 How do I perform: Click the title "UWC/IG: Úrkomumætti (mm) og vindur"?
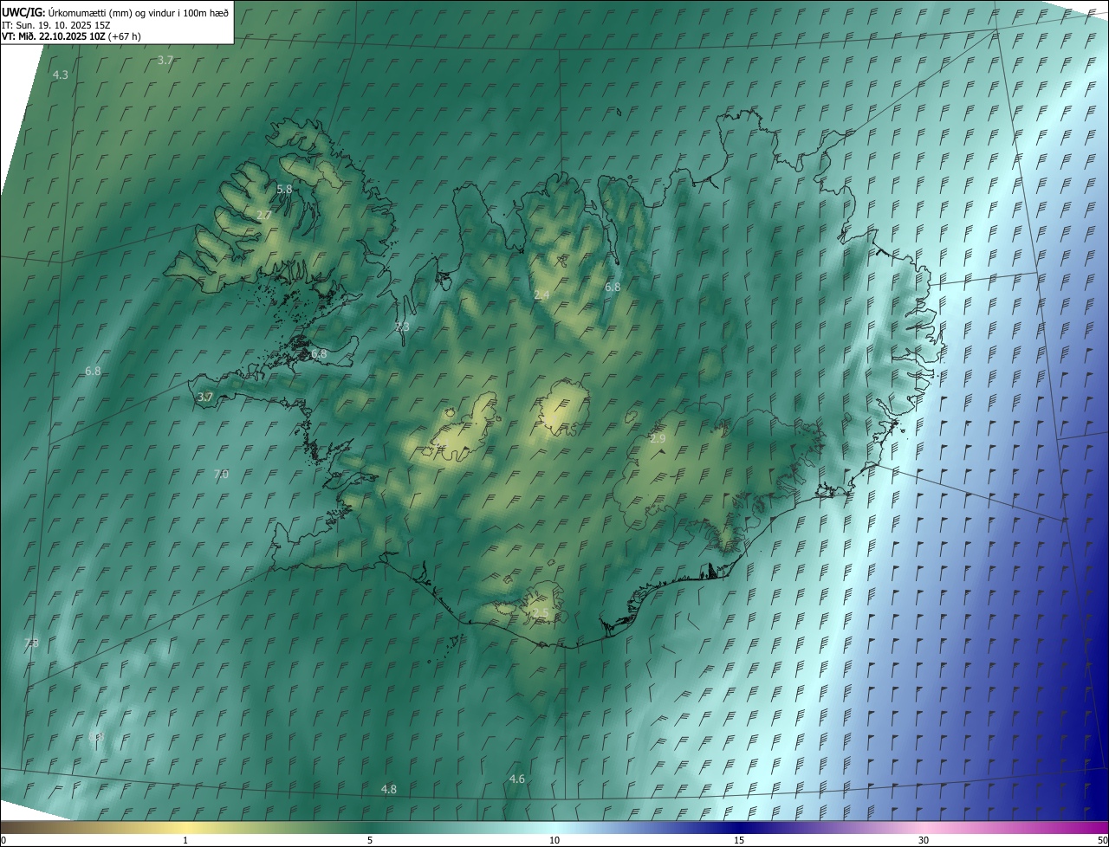115,11
